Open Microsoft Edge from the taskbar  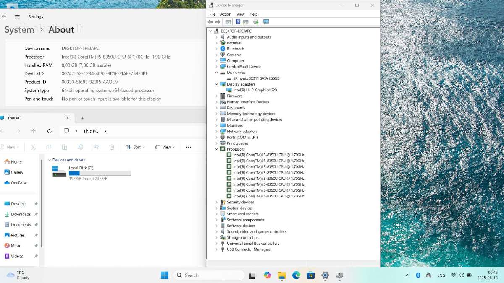click(296, 275)
